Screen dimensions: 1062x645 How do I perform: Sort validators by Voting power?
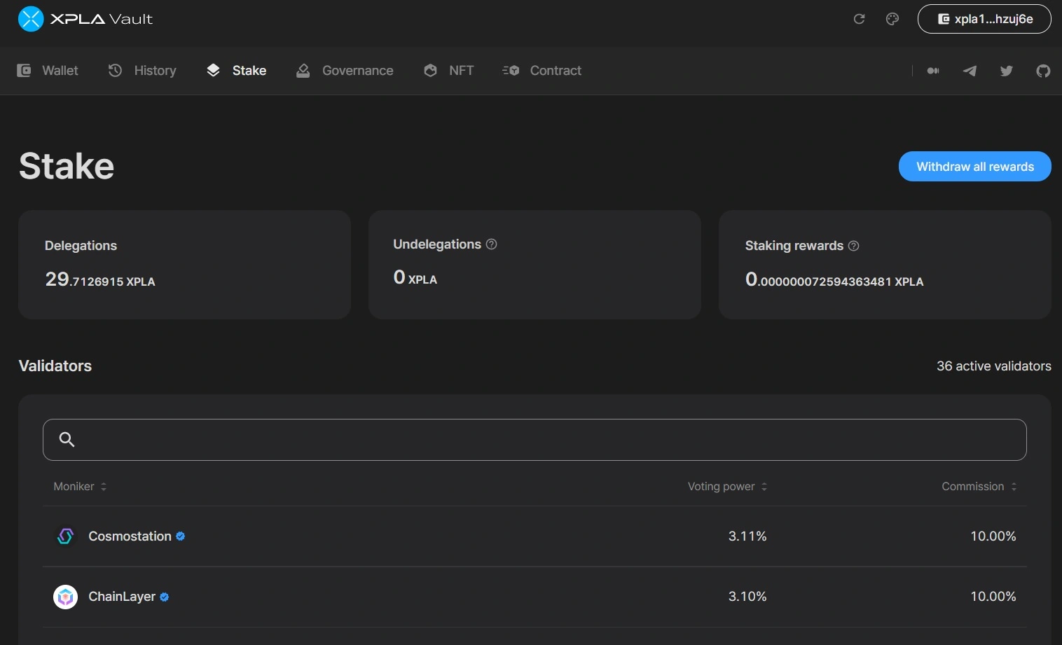click(727, 487)
